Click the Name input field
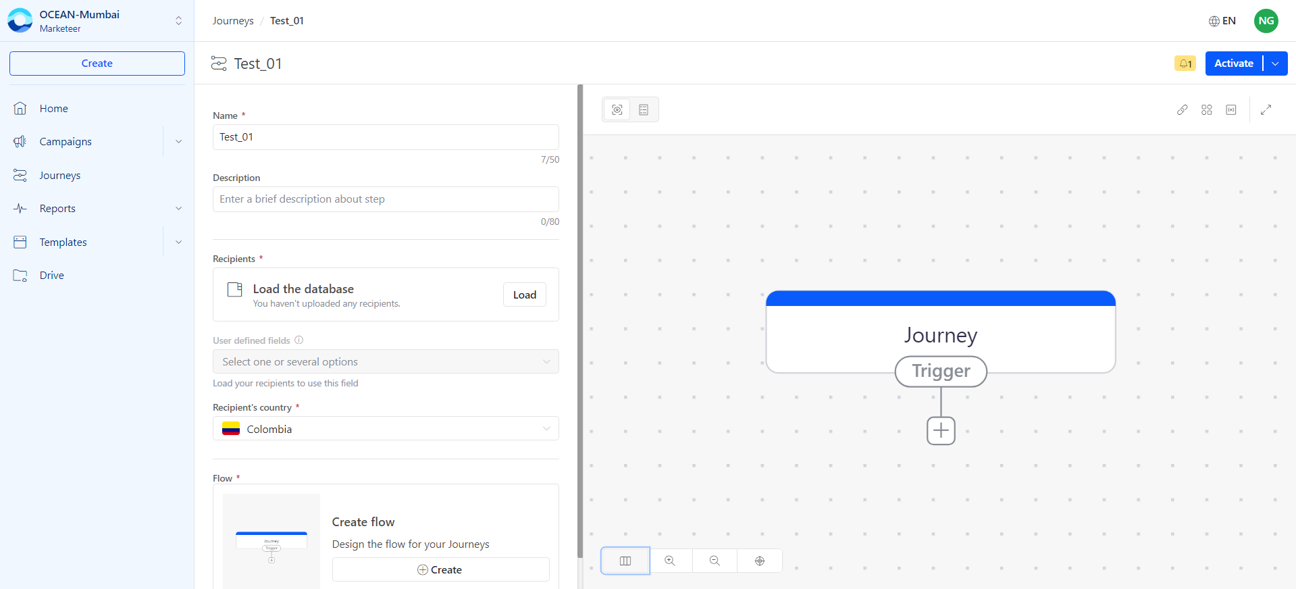 click(x=386, y=137)
